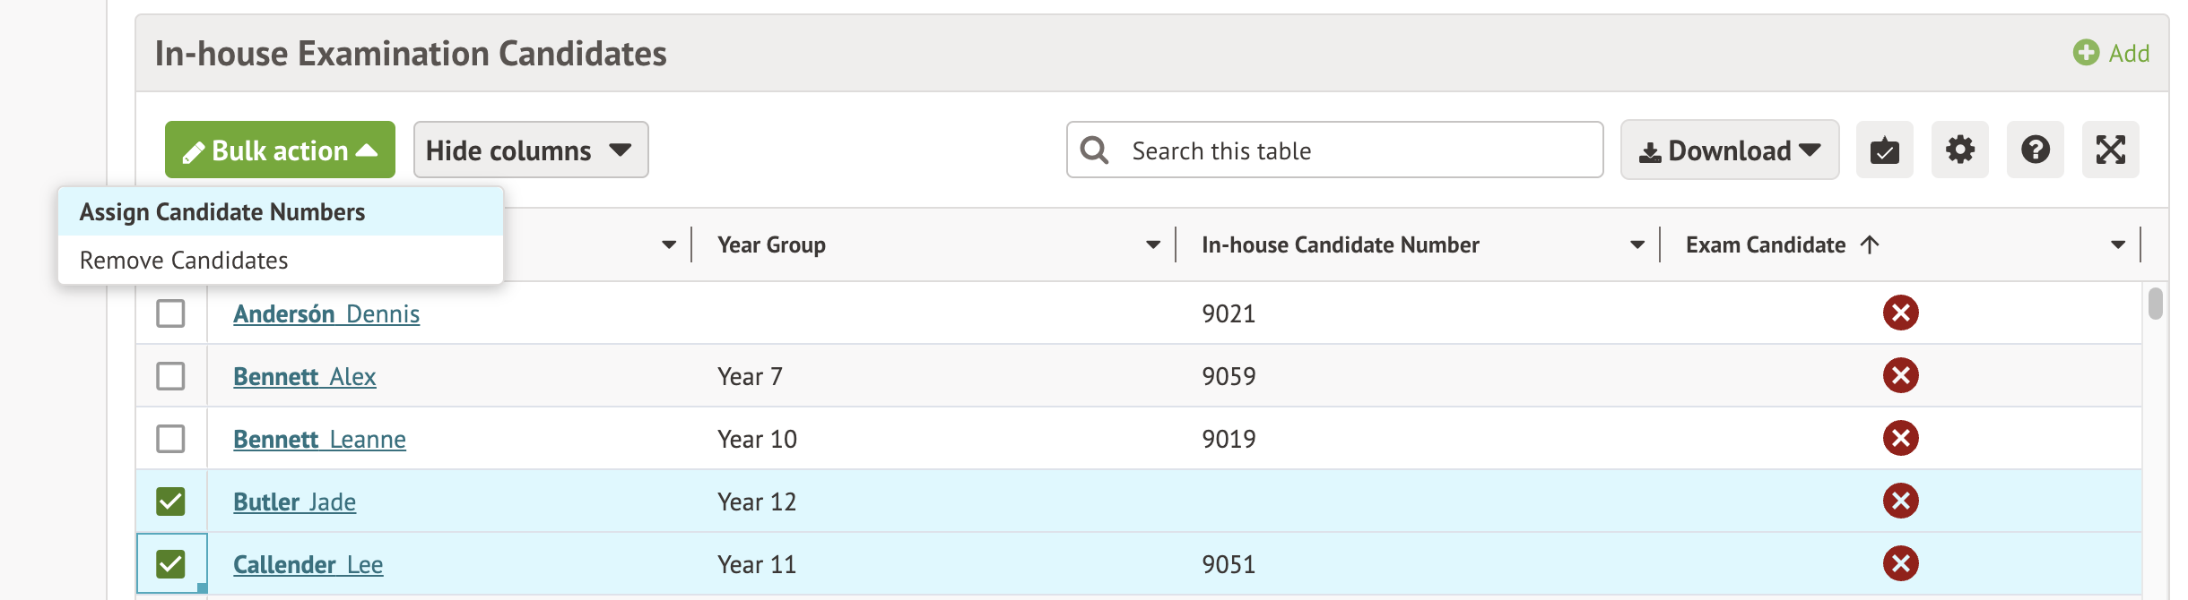Click the clipboard check icon button
Viewport: 2188px width, 600px height.
coord(1884,150)
